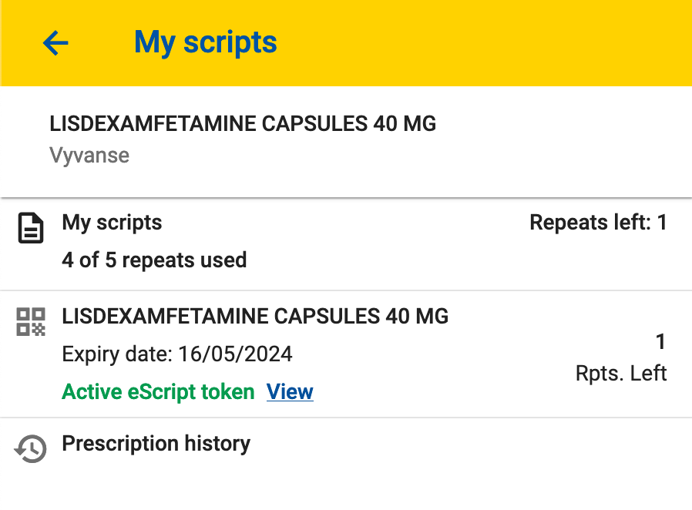The image size is (692, 510).
Task: Click the 'Expiry date: 16/05/2024' text
Action: tap(177, 354)
